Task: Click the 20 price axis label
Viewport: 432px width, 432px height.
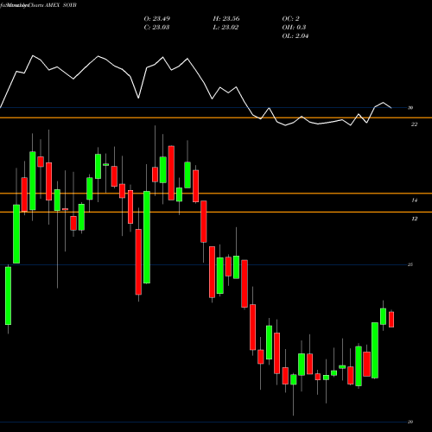Action: [x=410, y=422]
